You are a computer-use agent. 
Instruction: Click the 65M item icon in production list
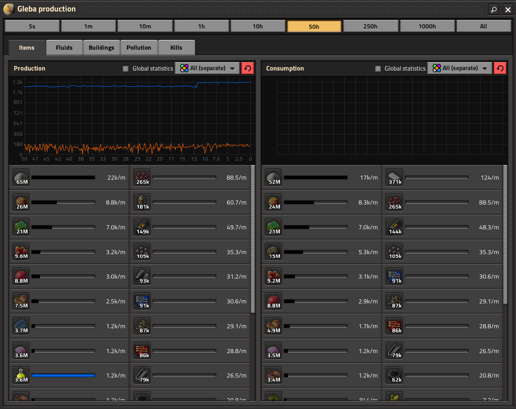[21, 177]
